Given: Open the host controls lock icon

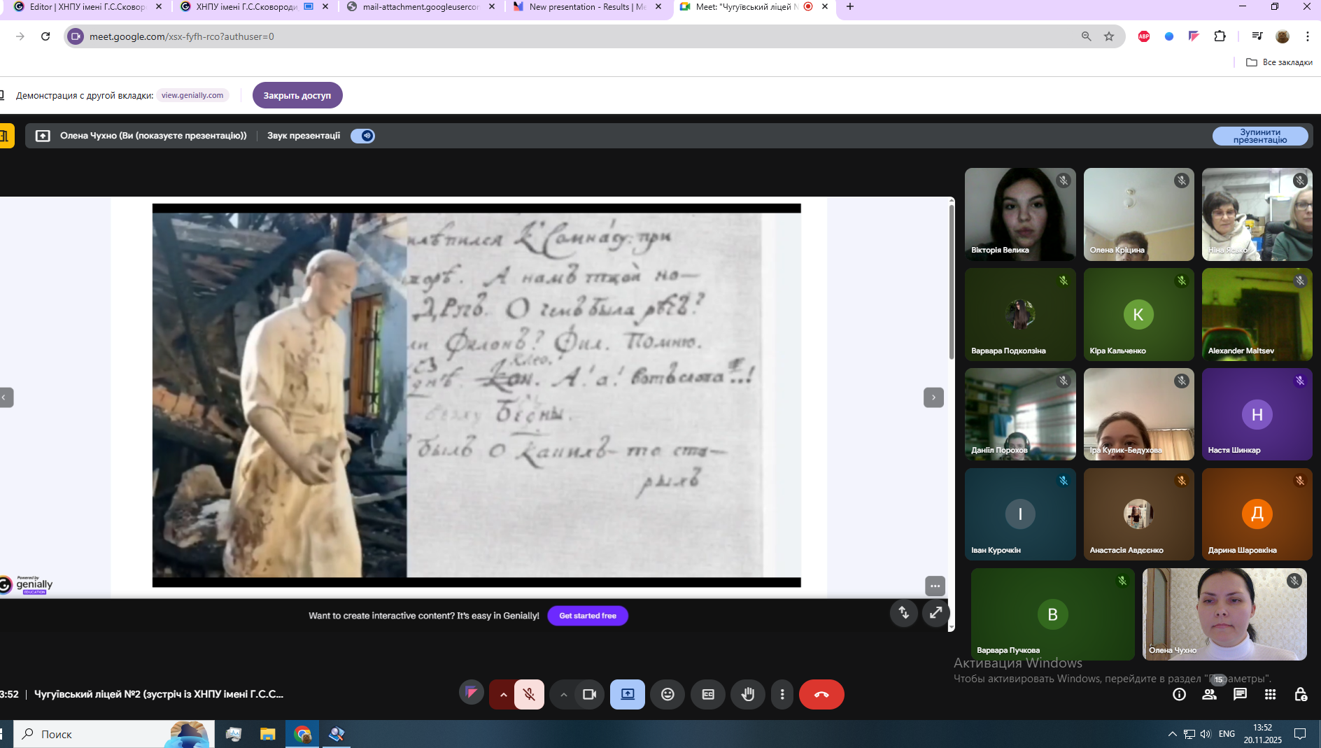Looking at the screenshot, I should [1301, 694].
